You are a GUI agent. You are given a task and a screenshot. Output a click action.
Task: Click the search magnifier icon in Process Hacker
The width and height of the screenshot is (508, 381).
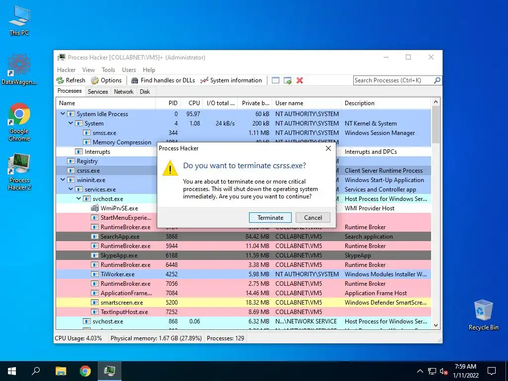pyautogui.click(x=437, y=80)
